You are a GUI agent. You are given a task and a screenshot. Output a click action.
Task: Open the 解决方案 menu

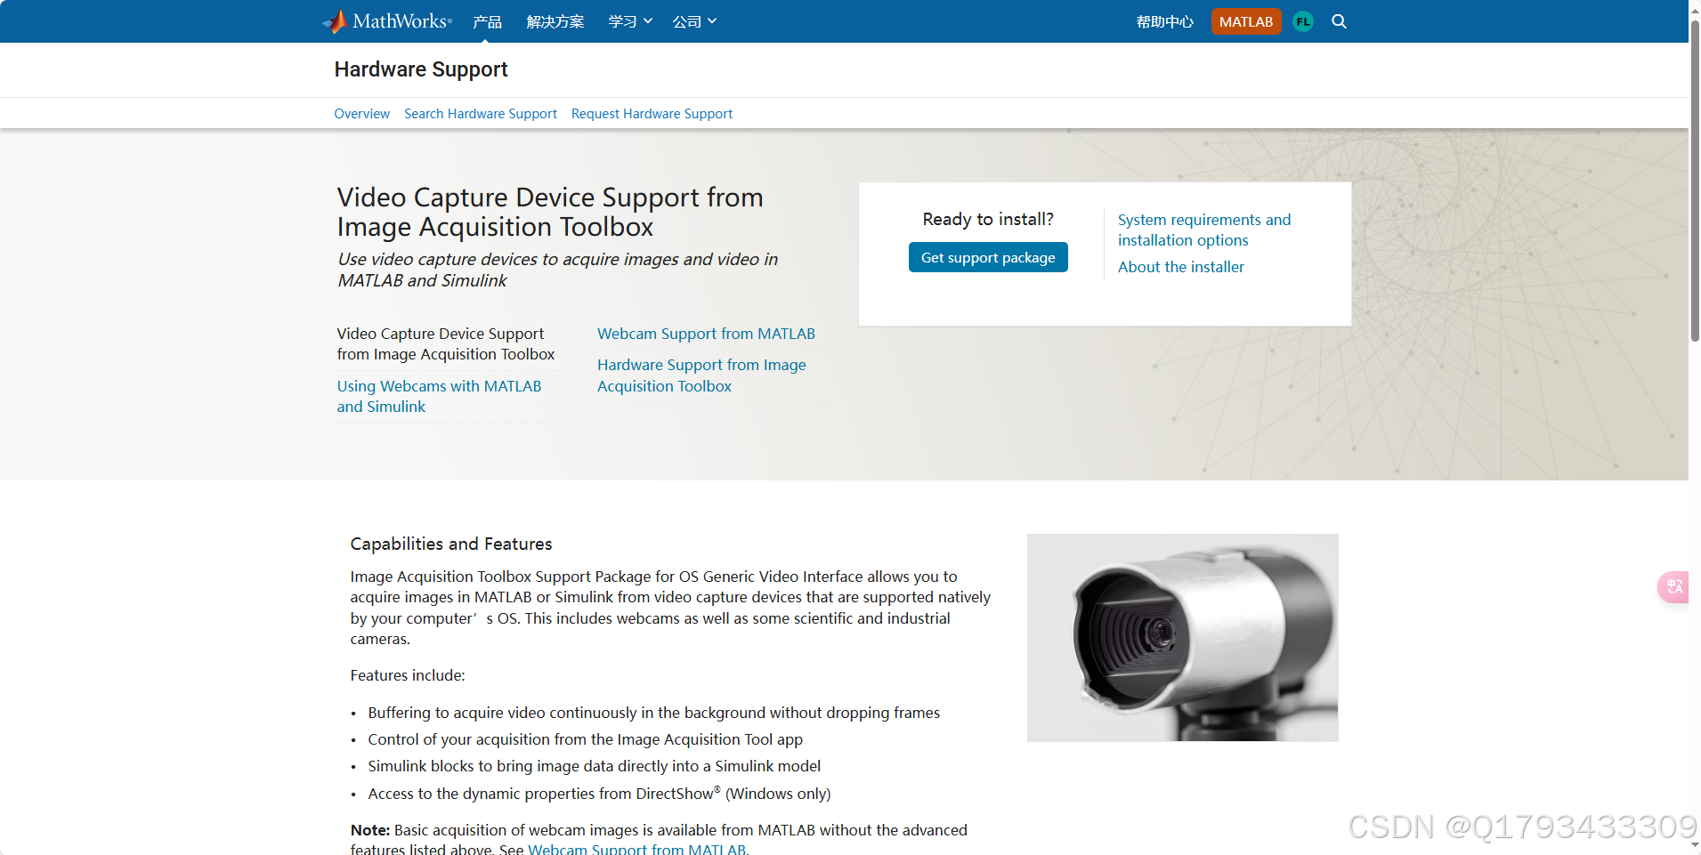click(555, 21)
